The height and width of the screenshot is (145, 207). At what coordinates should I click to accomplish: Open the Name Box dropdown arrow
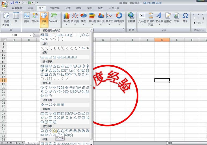pyautogui.click(x=31, y=35)
